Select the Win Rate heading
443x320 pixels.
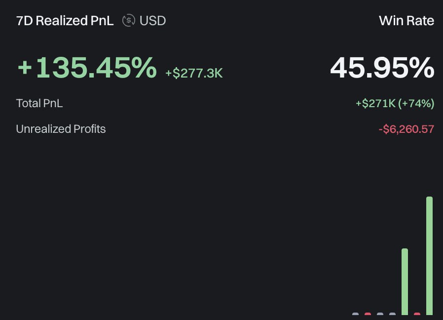click(x=406, y=21)
